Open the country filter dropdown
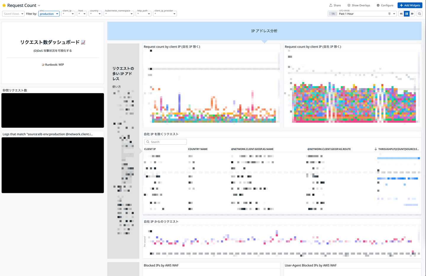Viewport: 426px width, 276px height. point(95,14)
